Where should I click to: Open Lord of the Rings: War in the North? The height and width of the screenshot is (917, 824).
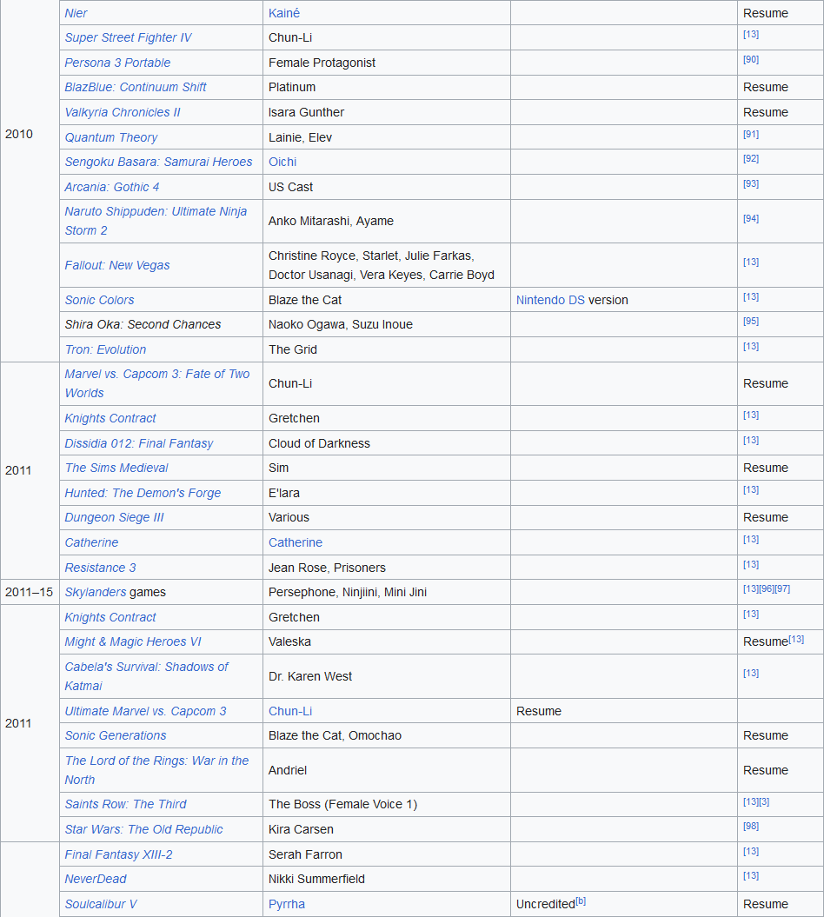click(x=156, y=770)
